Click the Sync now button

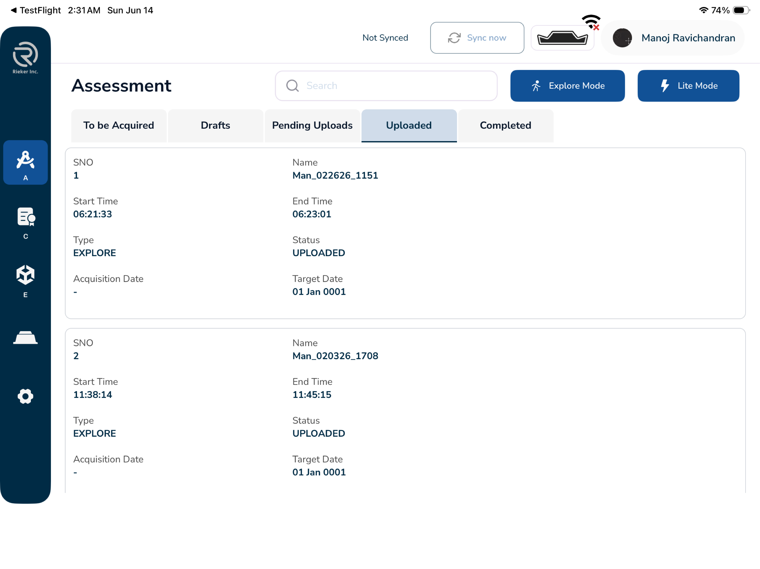point(477,38)
